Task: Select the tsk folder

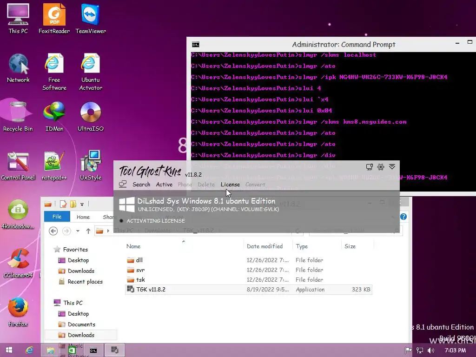Action: tap(249, 279)
